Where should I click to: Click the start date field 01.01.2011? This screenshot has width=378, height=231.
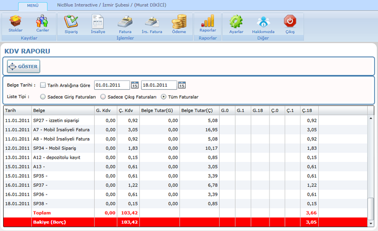[x=112, y=85]
